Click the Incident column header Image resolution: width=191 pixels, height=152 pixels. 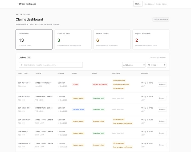coord(61,73)
